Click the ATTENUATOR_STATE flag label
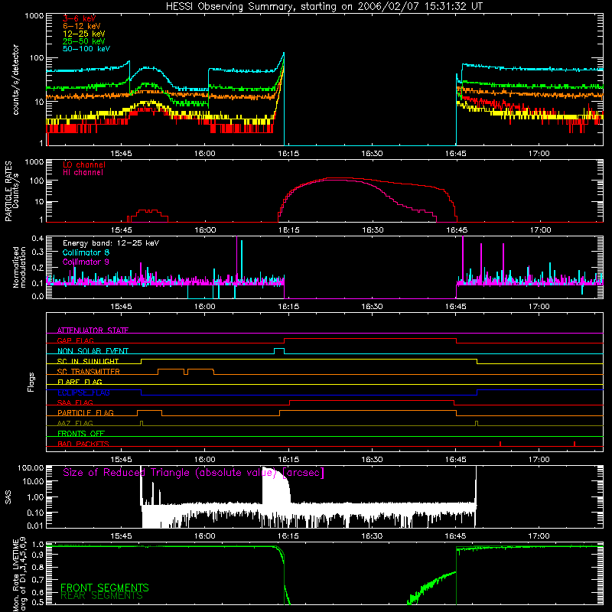Screen dimensions: 612x612 93,330
